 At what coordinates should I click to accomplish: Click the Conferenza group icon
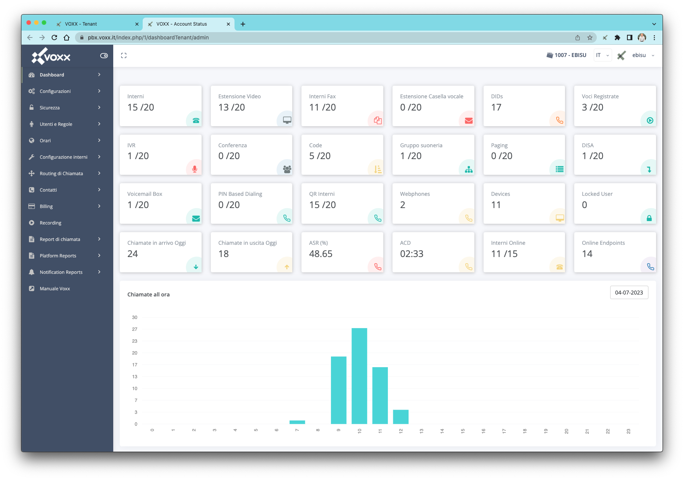pos(287,169)
